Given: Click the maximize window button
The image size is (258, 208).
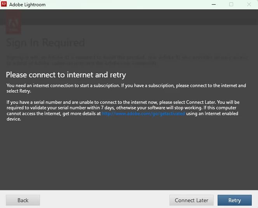Looking at the screenshot, I should point(231,4).
